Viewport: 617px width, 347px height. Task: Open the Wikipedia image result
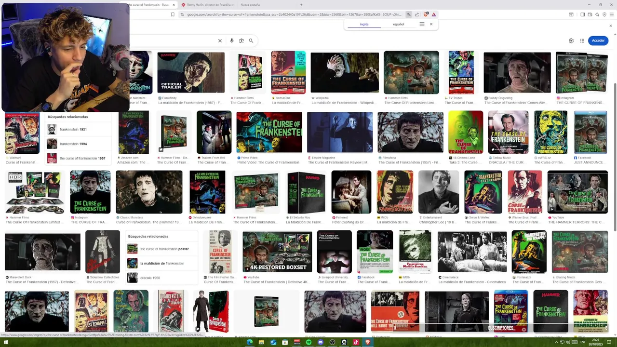point(345,72)
